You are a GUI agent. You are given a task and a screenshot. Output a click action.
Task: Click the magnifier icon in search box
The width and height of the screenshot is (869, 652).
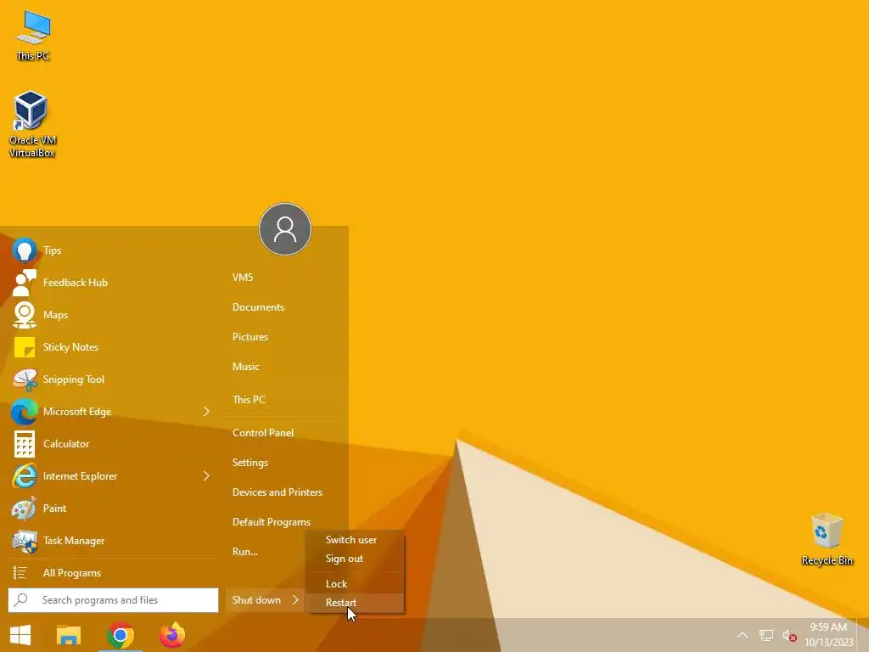click(x=21, y=600)
